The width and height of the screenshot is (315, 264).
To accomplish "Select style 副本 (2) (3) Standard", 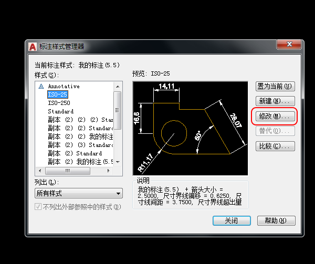I will (x=80, y=145).
